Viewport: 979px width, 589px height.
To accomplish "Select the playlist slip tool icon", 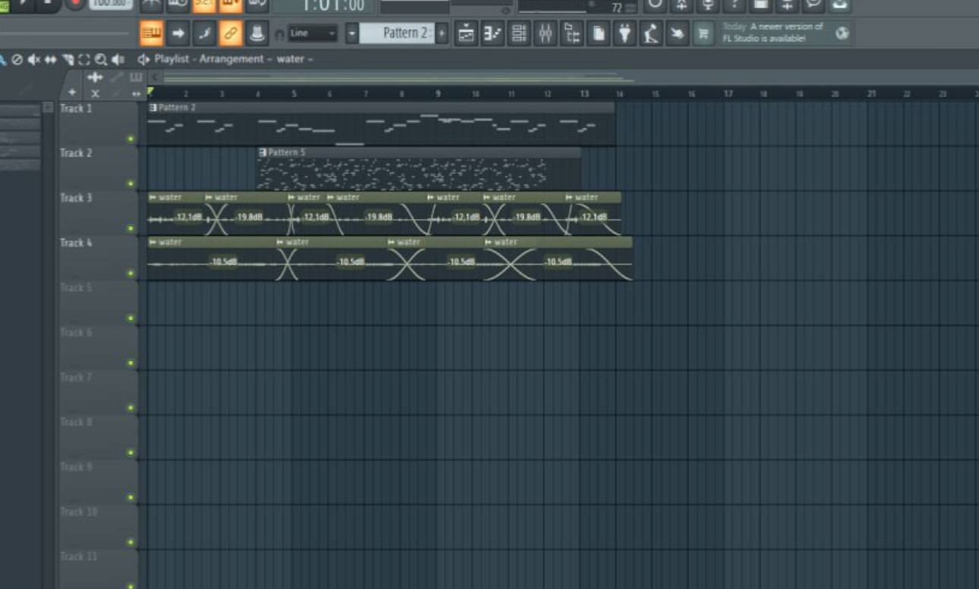I will click(x=51, y=59).
